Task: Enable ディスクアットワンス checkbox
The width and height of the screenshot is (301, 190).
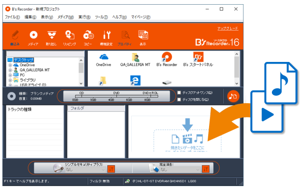Action: coord(179,92)
